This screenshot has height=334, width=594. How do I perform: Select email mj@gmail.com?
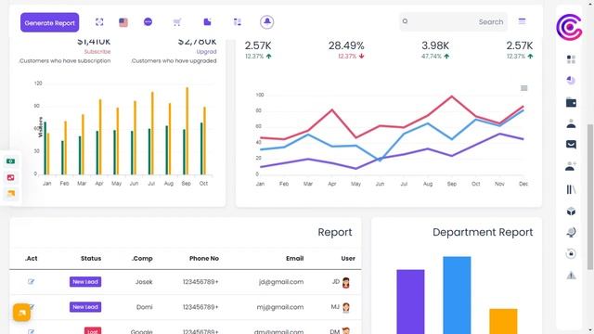pos(280,307)
